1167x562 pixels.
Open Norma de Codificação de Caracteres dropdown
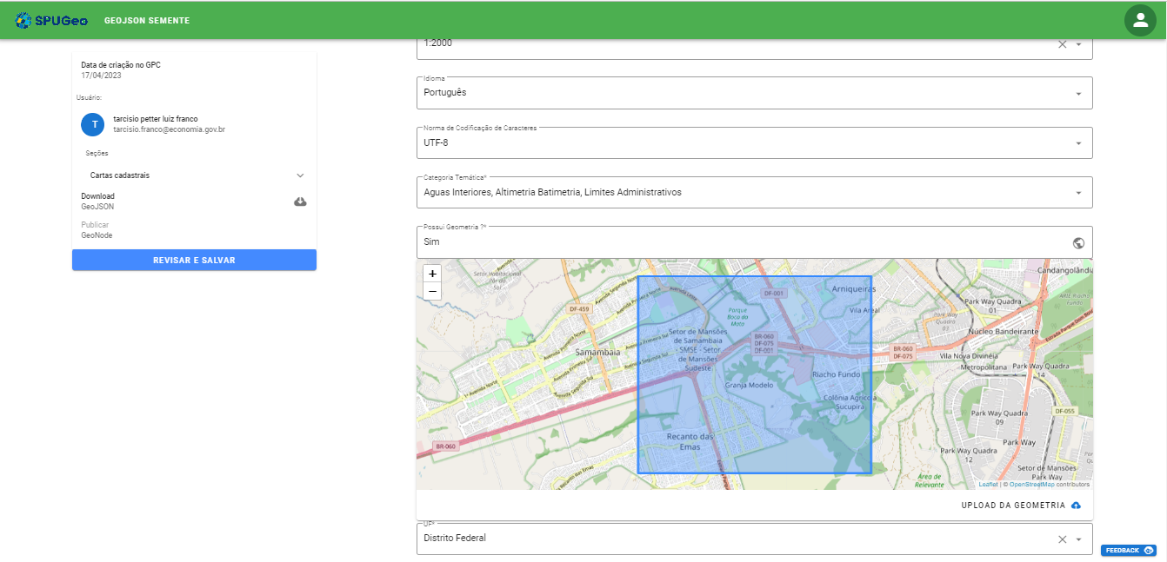1078,143
